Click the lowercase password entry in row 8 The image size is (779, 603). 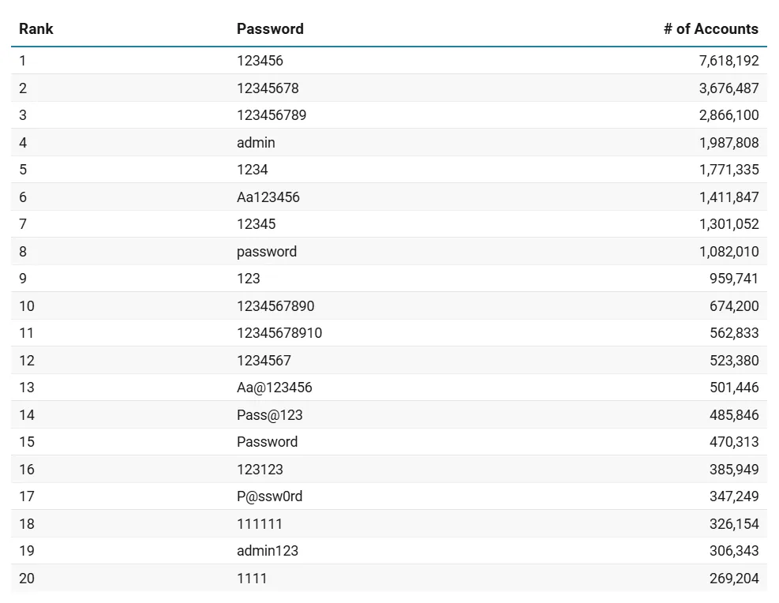pyautogui.click(x=267, y=252)
